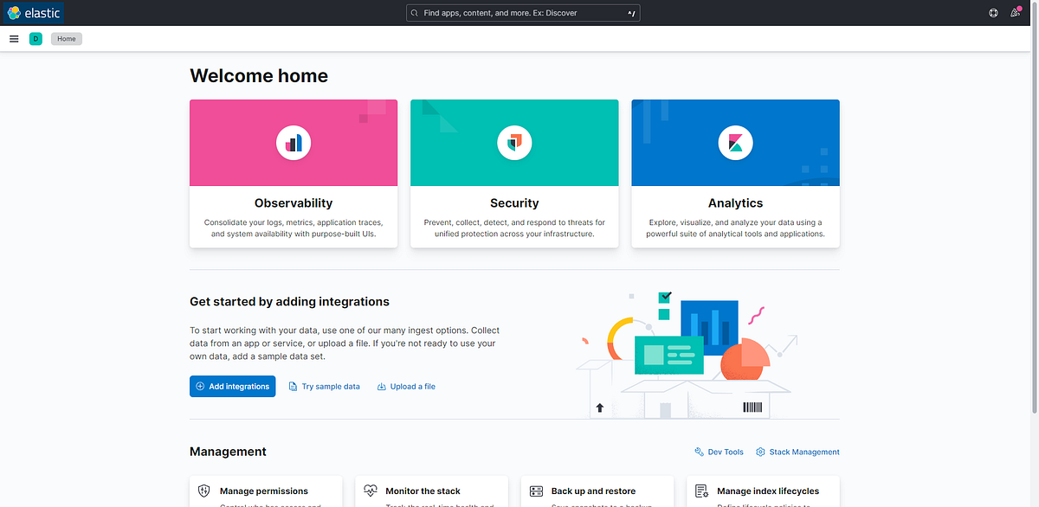Click the Manage permissions shield icon
1039x507 pixels.
coord(203,490)
